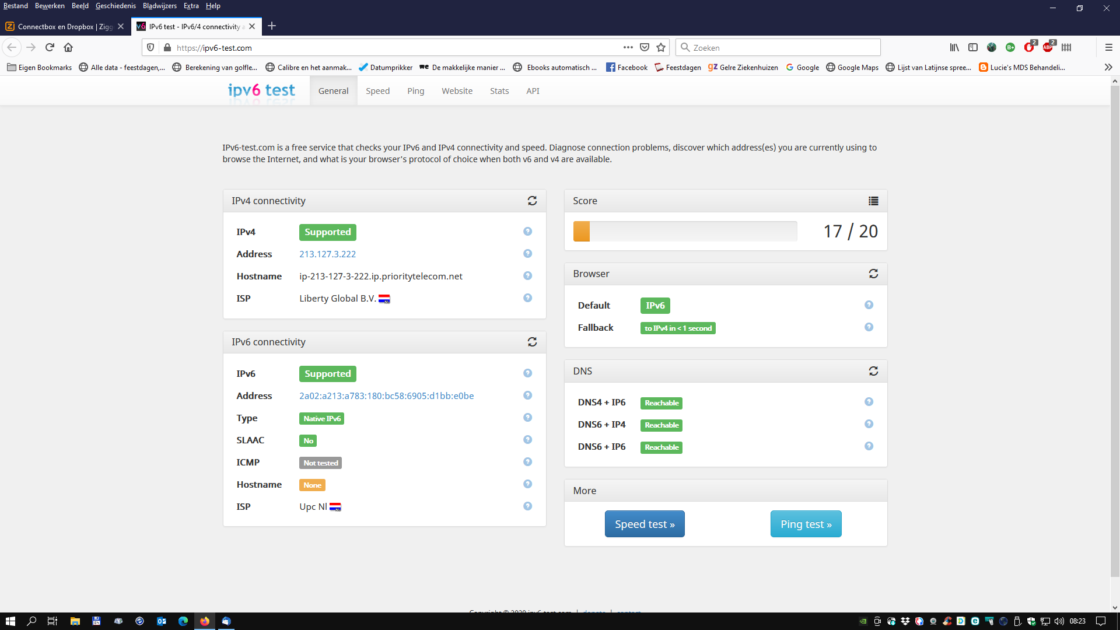
Task: Reload the Browser test panel
Action: point(873,274)
